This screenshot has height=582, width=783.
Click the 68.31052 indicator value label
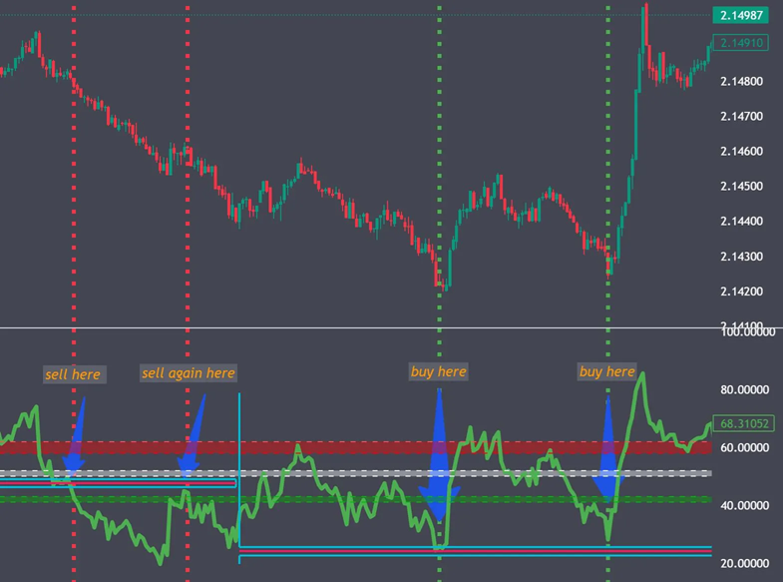743,423
